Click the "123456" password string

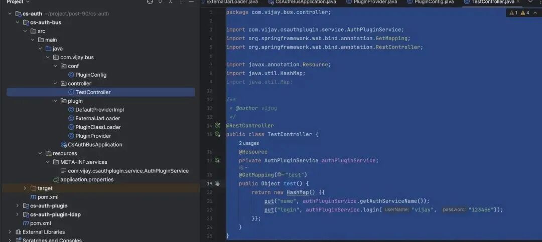coord(481,210)
